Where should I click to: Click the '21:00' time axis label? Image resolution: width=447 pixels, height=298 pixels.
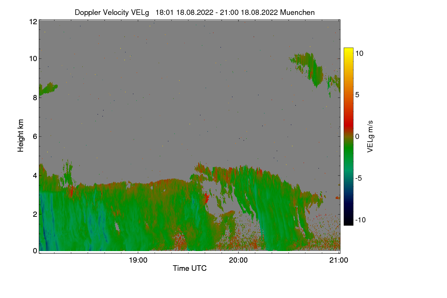(339, 260)
